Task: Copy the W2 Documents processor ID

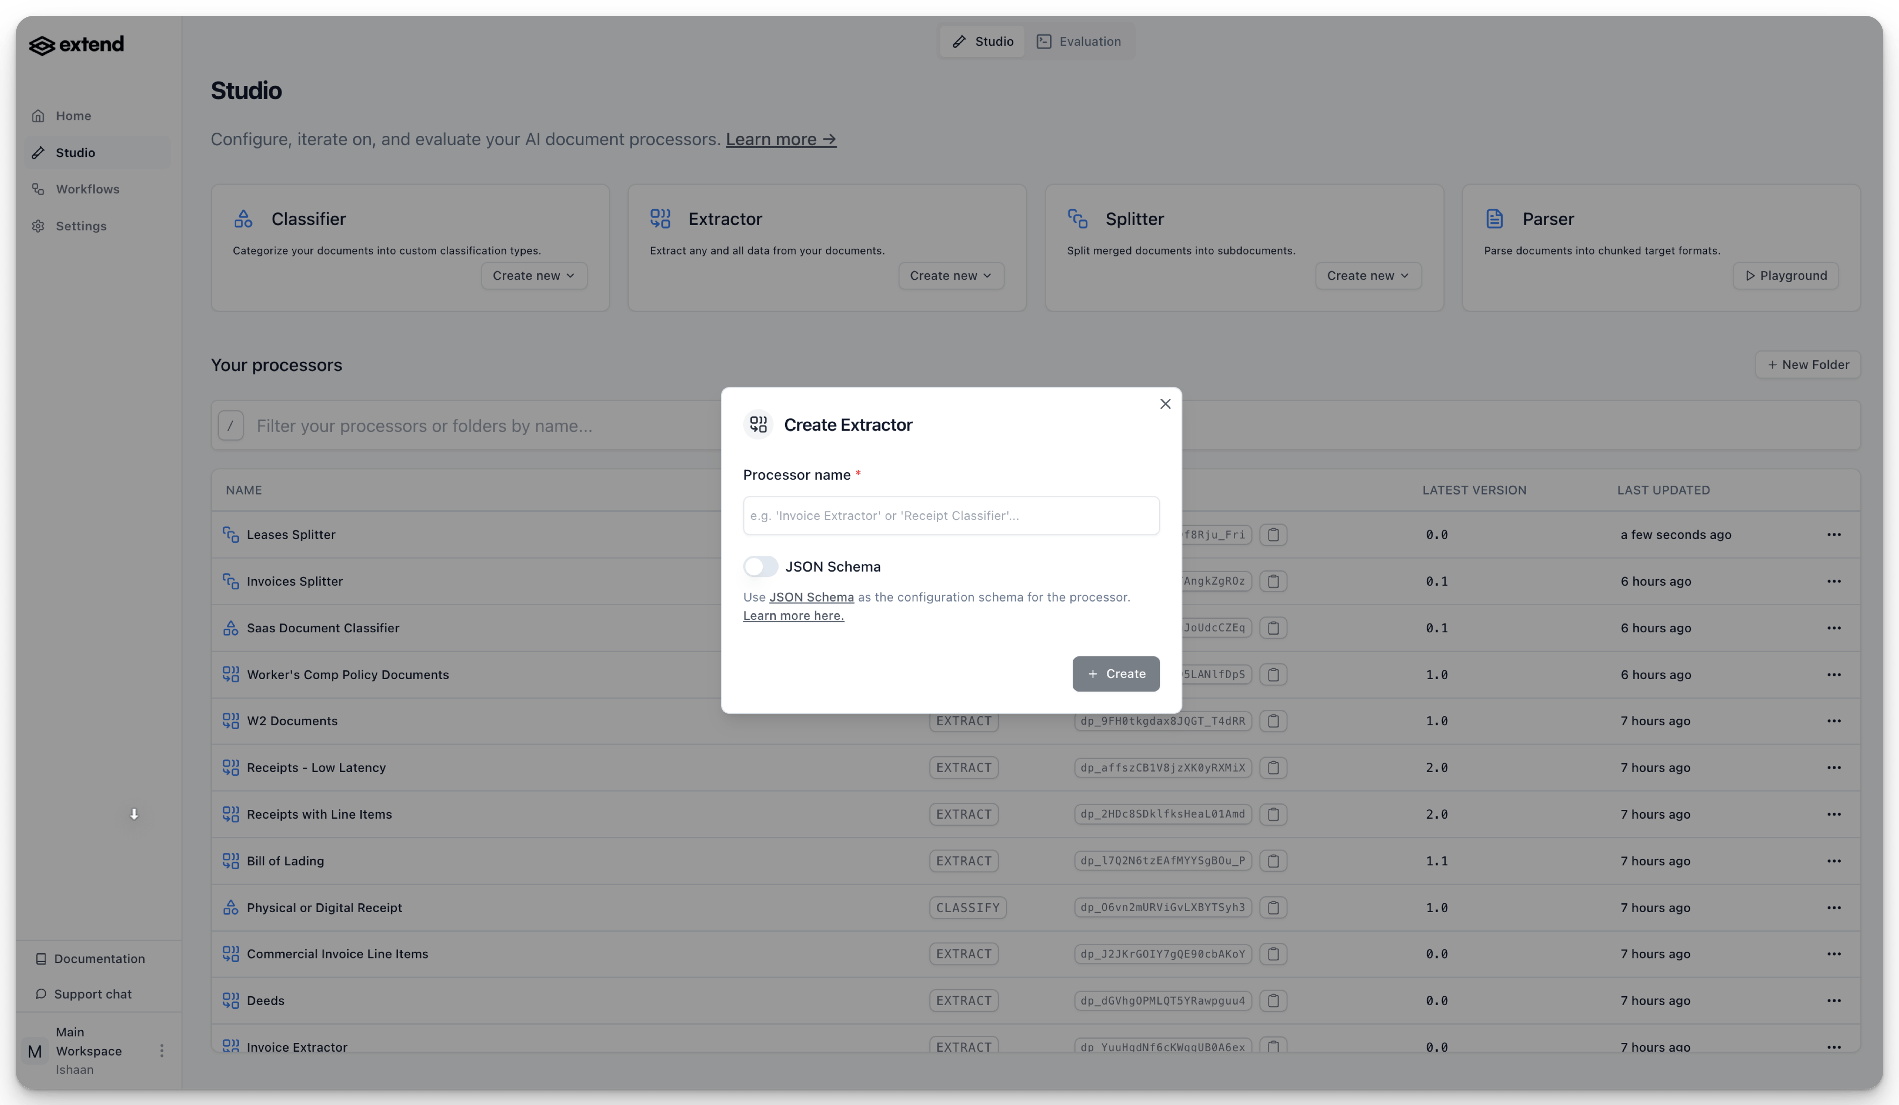Action: (x=1273, y=722)
